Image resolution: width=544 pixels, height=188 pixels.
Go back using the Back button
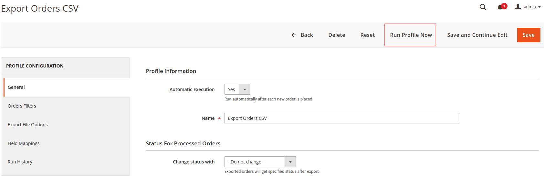tap(302, 35)
